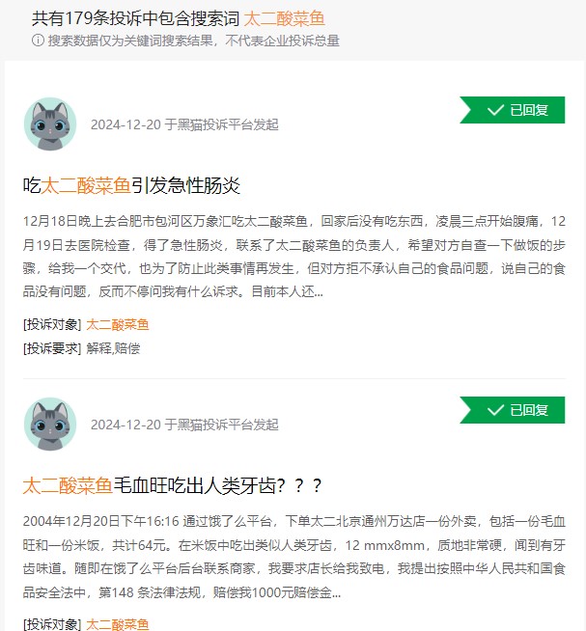Click 太二酸菜鱼 link after first 投诉对象
Image resolution: width=586 pixels, height=631 pixels.
pos(118,325)
